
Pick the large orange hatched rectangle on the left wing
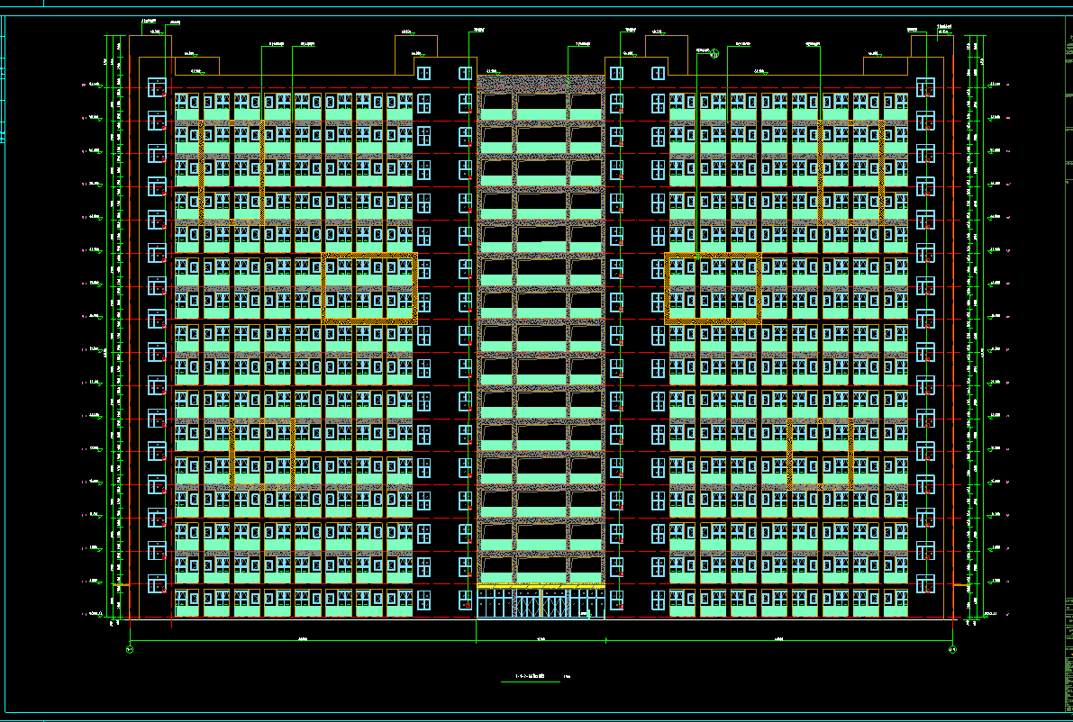(x=369, y=288)
